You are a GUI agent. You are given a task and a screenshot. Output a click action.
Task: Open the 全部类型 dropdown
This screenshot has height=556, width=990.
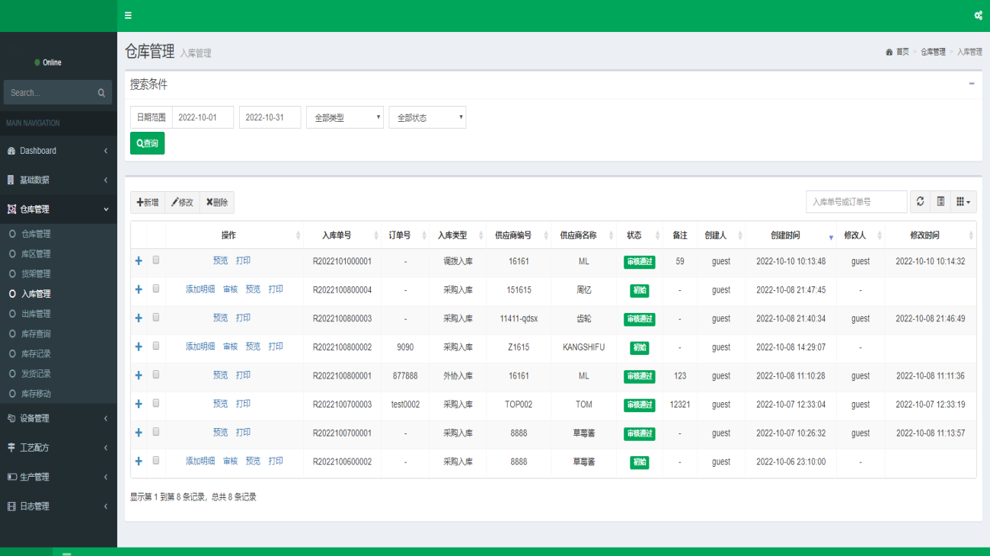pyautogui.click(x=345, y=117)
